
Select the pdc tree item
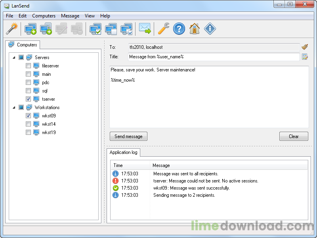point(46,83)
